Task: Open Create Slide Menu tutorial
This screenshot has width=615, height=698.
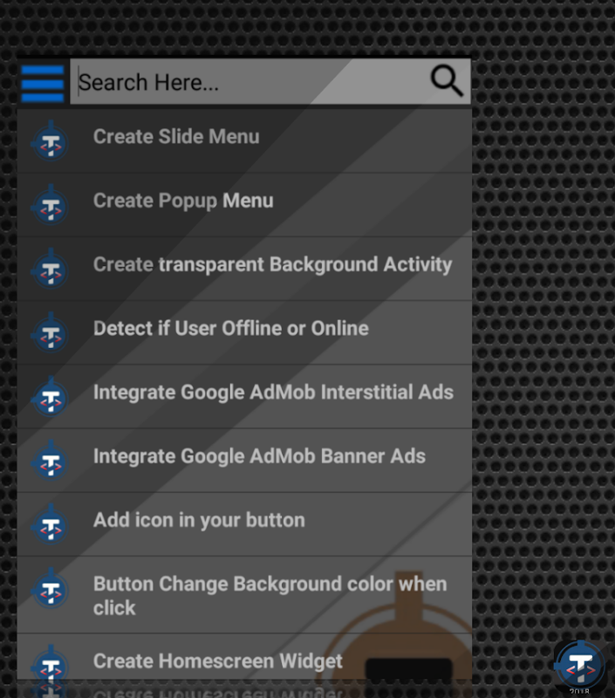Action: point(244,140)
